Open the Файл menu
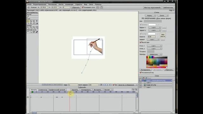This screenshot has width=203, height=114. tap(29, 4)
